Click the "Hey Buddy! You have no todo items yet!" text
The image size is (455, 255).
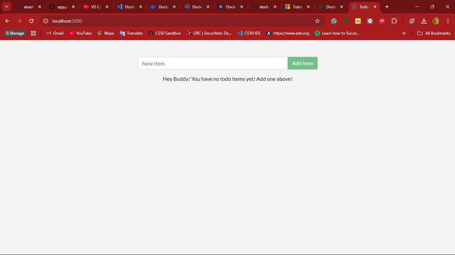click(x=209, y=79)
